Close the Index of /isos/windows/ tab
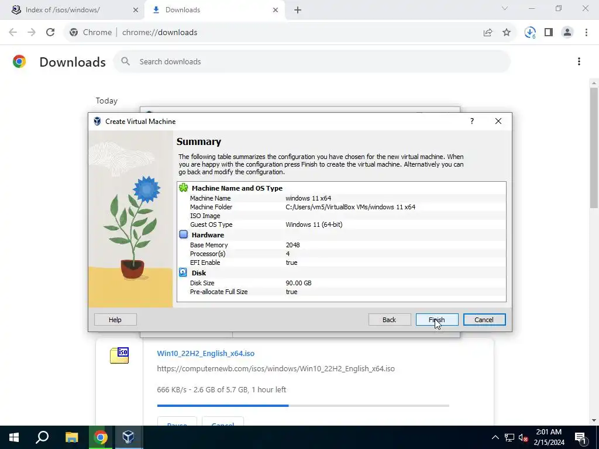The height and width of the screenshot is (449, 599). [136, 10]
